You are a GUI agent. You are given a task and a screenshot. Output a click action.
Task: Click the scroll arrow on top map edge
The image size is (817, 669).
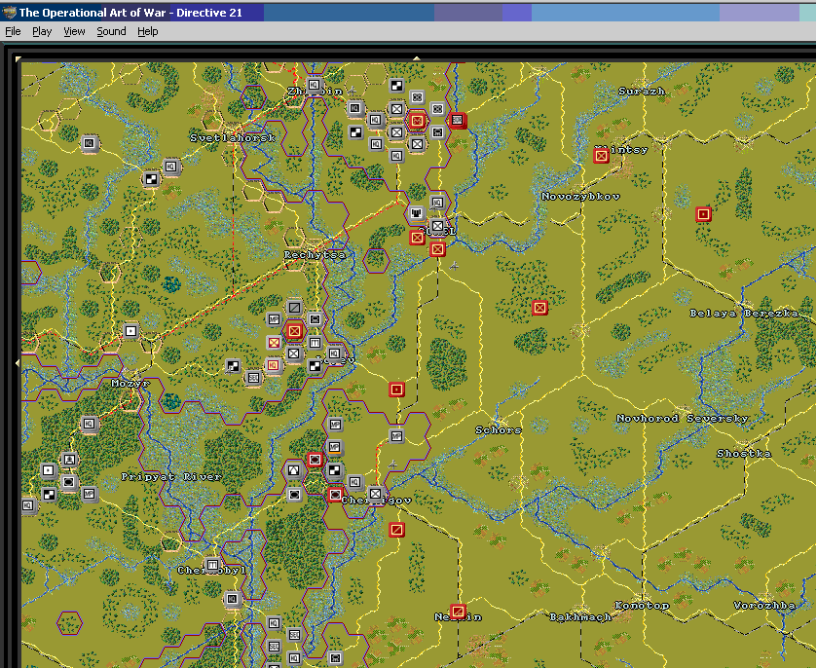tap(417, 58)
